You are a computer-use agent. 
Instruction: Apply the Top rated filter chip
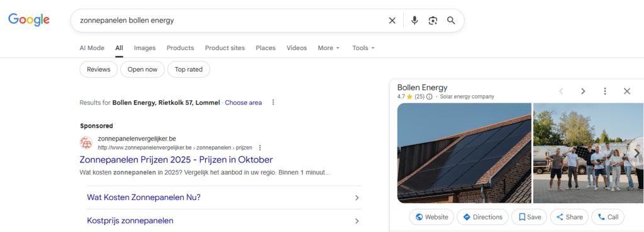(189, 70)
